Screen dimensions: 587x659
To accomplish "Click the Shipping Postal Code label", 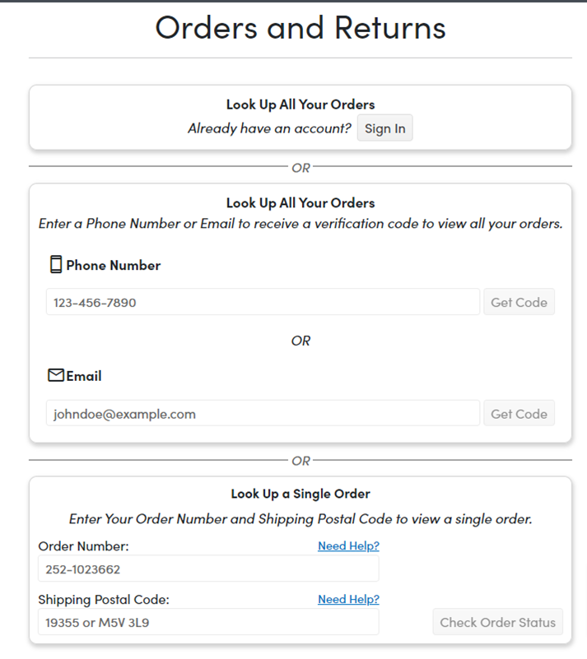I will click(x=104, y=600).
